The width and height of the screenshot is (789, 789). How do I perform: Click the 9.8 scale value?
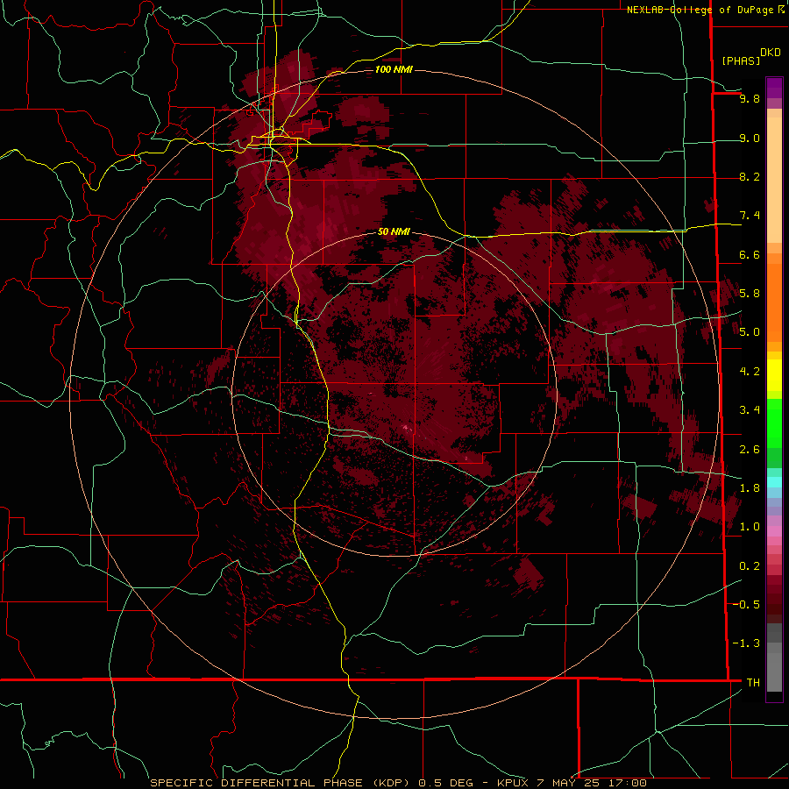pyautogui.click(x=750, y=99)
